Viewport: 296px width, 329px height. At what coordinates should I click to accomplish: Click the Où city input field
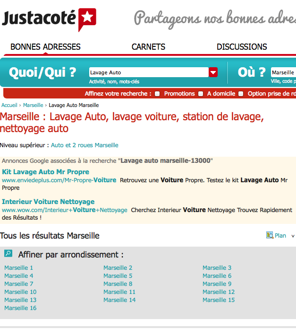tap(283, 72)
